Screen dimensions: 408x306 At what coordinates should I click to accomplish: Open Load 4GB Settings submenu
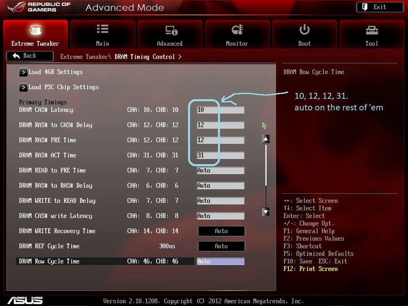point(56,72)
